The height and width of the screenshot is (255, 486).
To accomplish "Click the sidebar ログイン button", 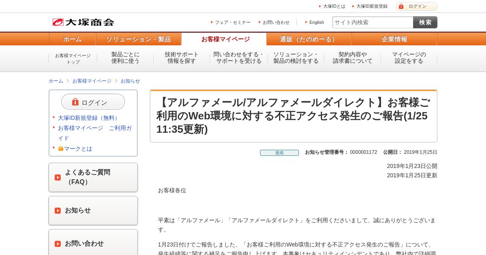I will pyautogui.click(x=93, y=102).
